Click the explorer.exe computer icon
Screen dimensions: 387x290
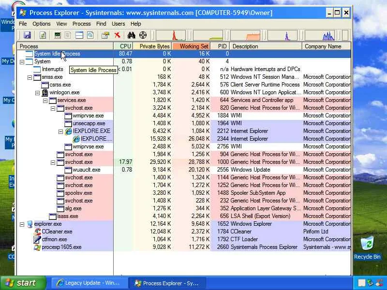[x=30, y=224]
